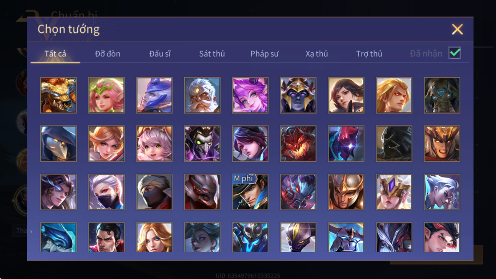This screenshot has width=496, height=279.
Task: Choose the Superman hero portrait
Action: pos(106,237)
